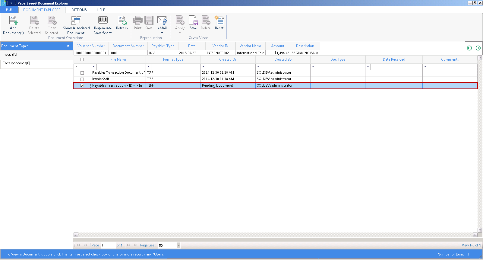Sort by Date Received column
This screenshot has width=483, height=260.
pyautogui.click(x=394, y=59)
